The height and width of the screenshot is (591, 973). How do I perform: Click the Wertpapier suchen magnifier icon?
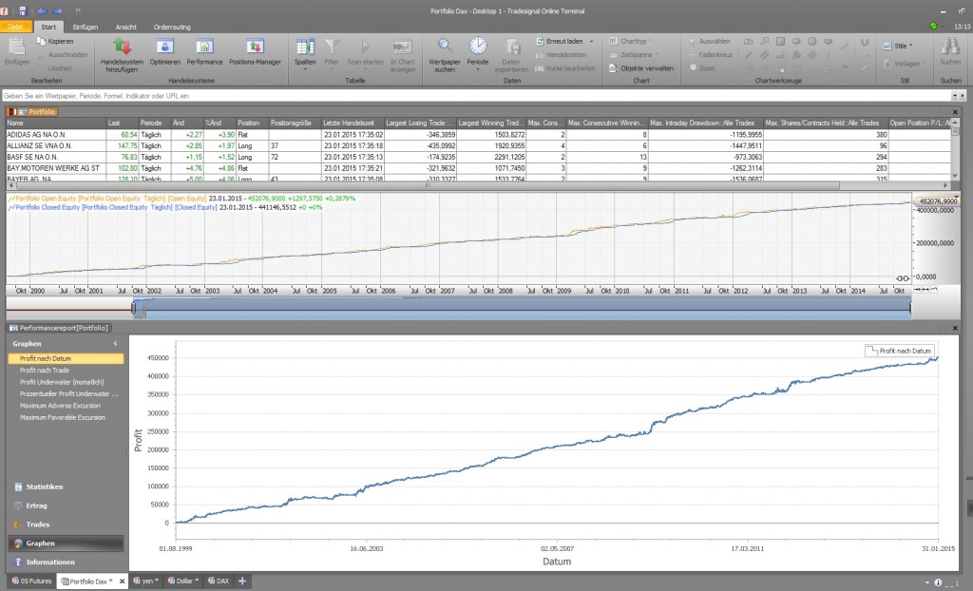pos(444,46)
